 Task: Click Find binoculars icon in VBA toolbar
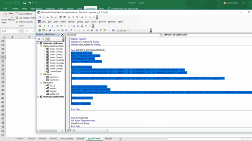pyautogui.click(x=67, y=31)
